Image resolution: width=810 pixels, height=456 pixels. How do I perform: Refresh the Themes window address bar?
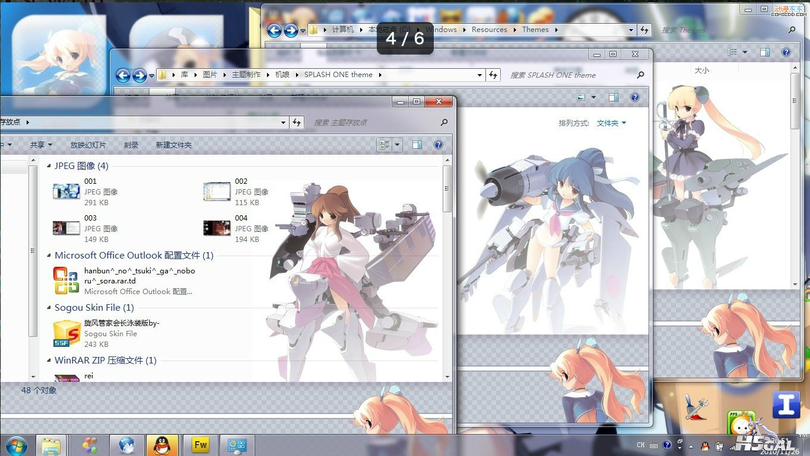pos(644,30)
